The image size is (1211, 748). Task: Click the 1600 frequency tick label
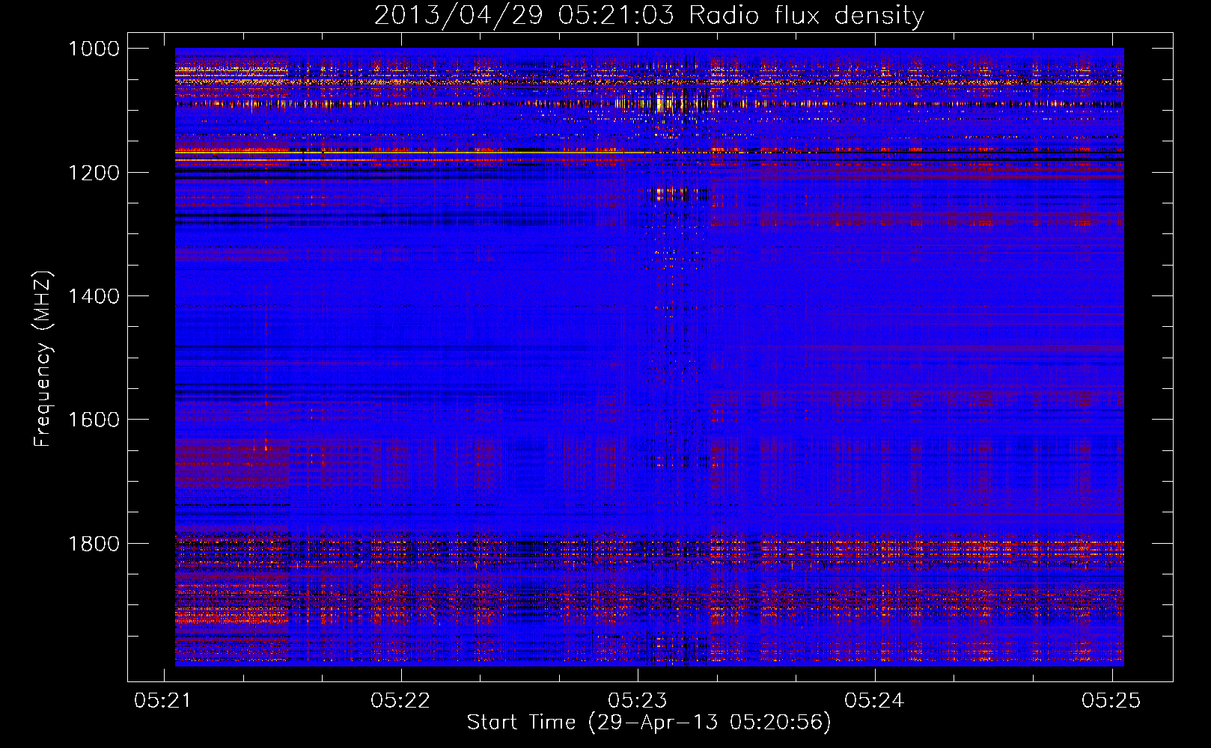pyautogui.click(x=94, y=420)
